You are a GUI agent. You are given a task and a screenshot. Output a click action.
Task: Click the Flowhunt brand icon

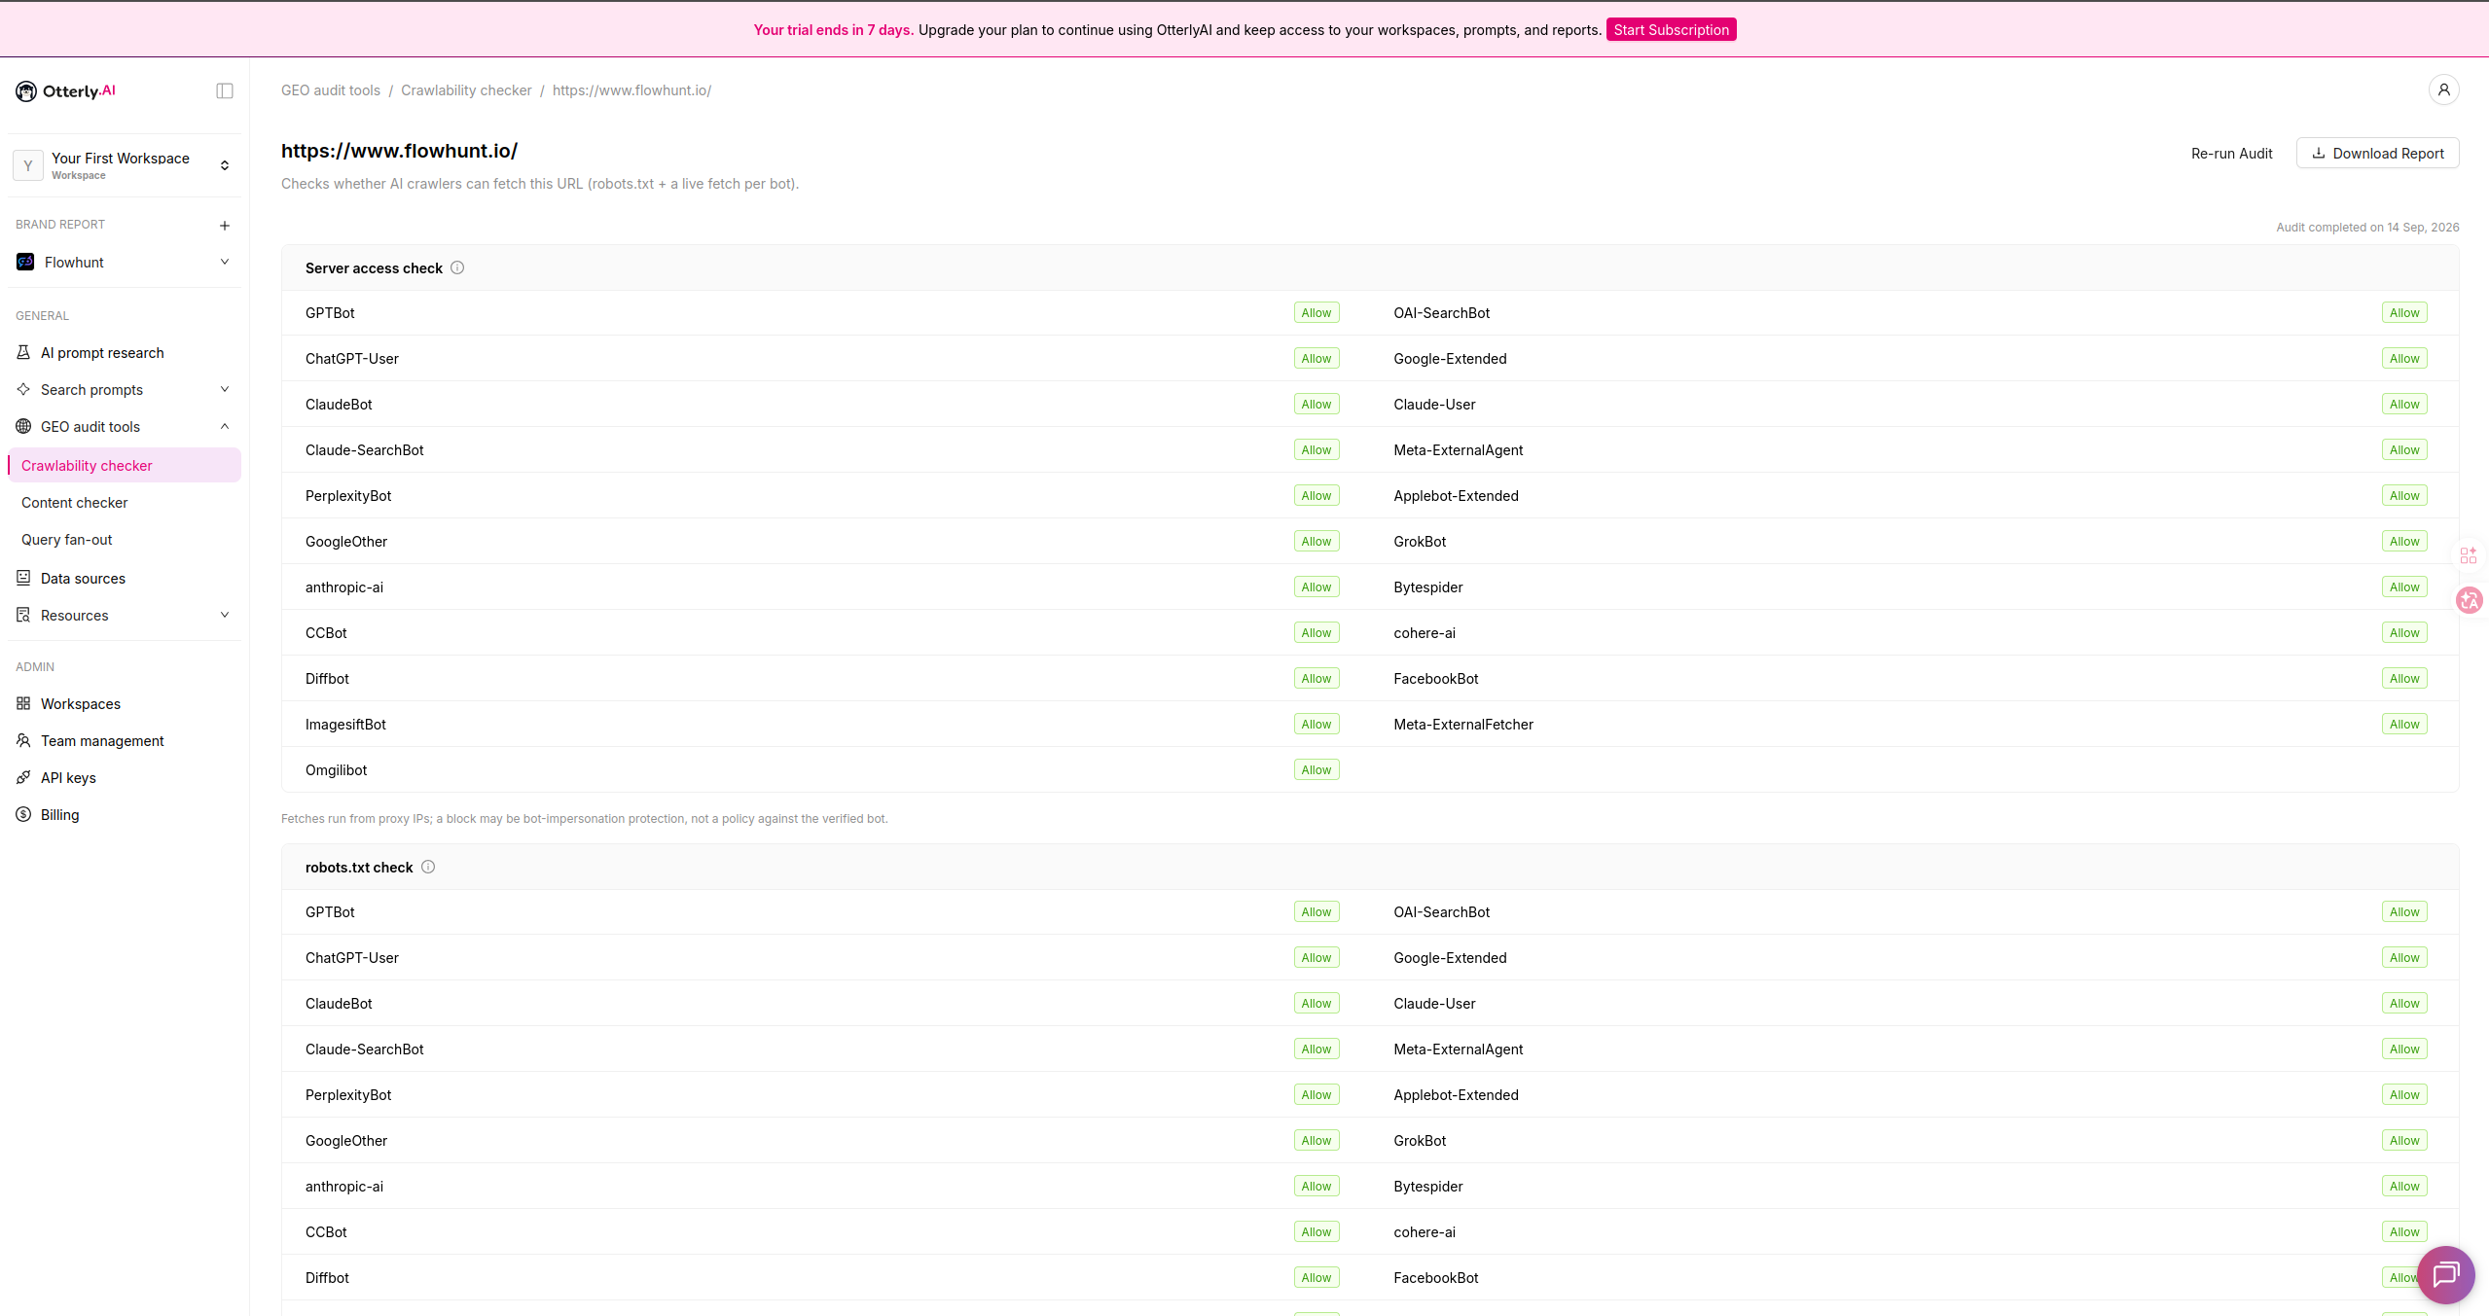(x=25, y=262)
